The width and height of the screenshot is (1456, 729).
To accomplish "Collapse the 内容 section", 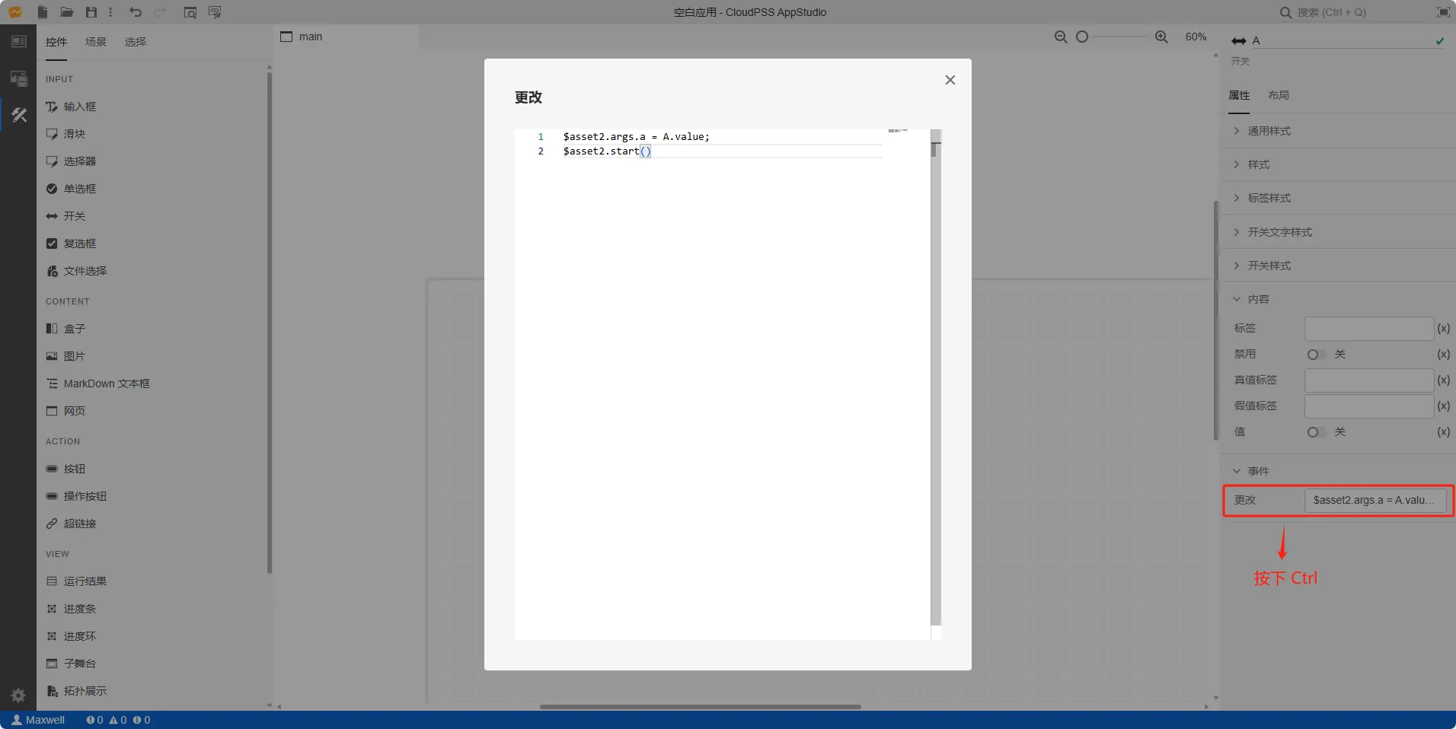I will coord(1338,299).
